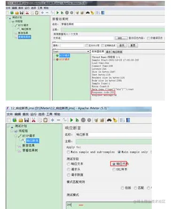Switch to 请求 tab in results tree

(108, 52)
